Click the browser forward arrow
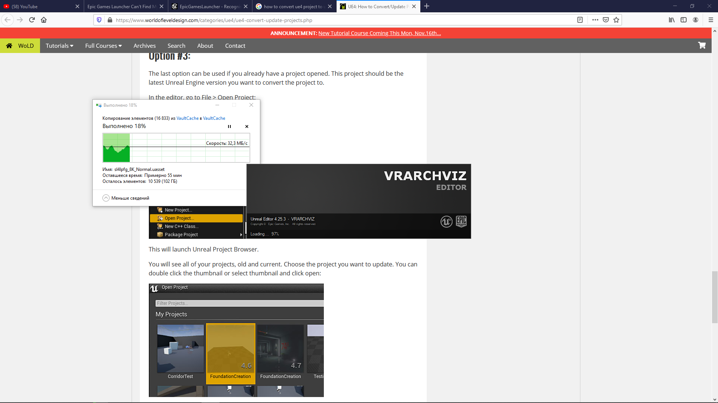The image size is (718, 403). 20,20
